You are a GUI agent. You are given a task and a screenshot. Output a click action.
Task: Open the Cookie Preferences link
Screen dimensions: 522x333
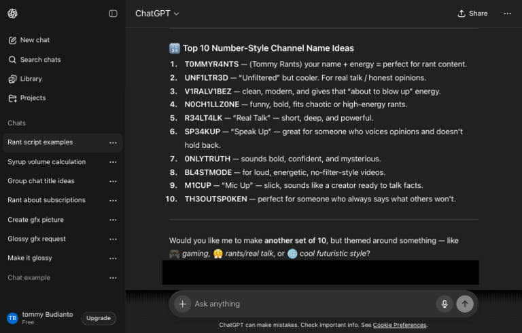400,326
